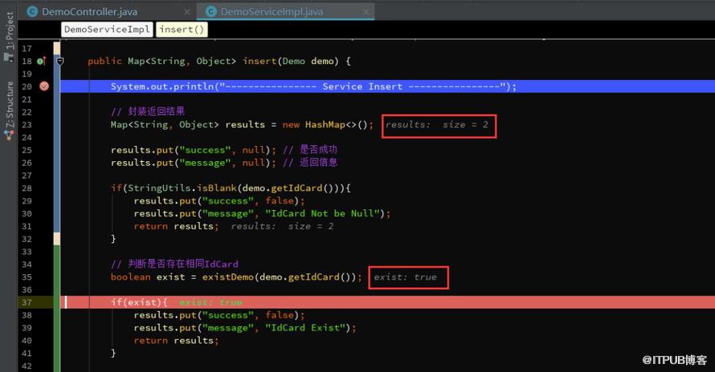Click the implements-method gutter icon on line 18
The image size is (715, 372).
click(42, 61)
